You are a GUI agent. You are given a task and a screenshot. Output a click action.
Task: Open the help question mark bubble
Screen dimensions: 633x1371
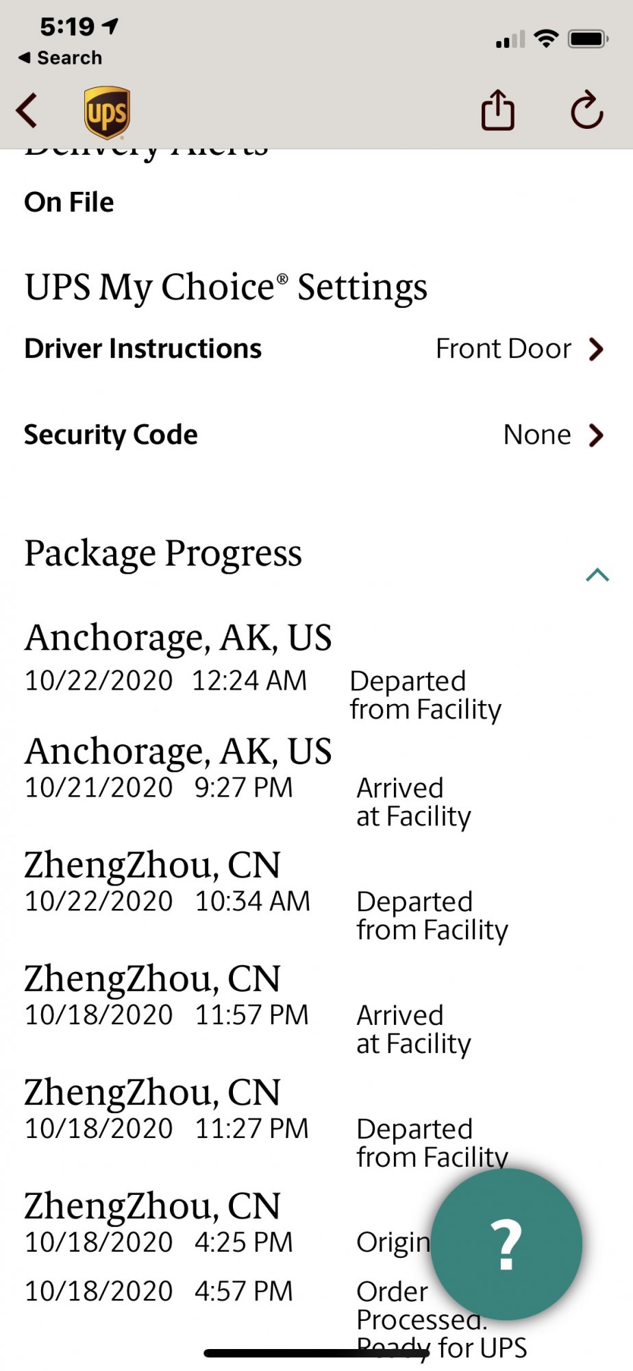(506, 1244)
